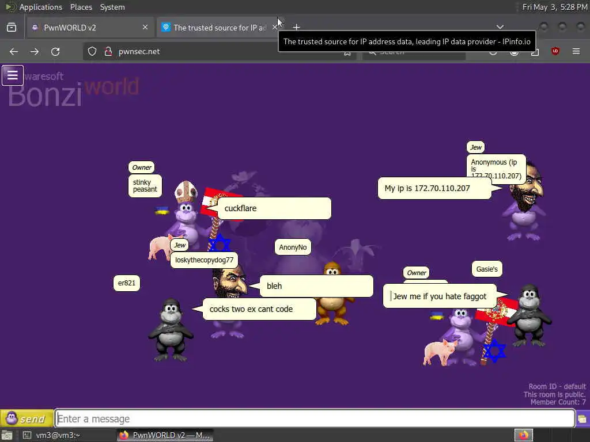Click the Applications menu logo icon

10,7
